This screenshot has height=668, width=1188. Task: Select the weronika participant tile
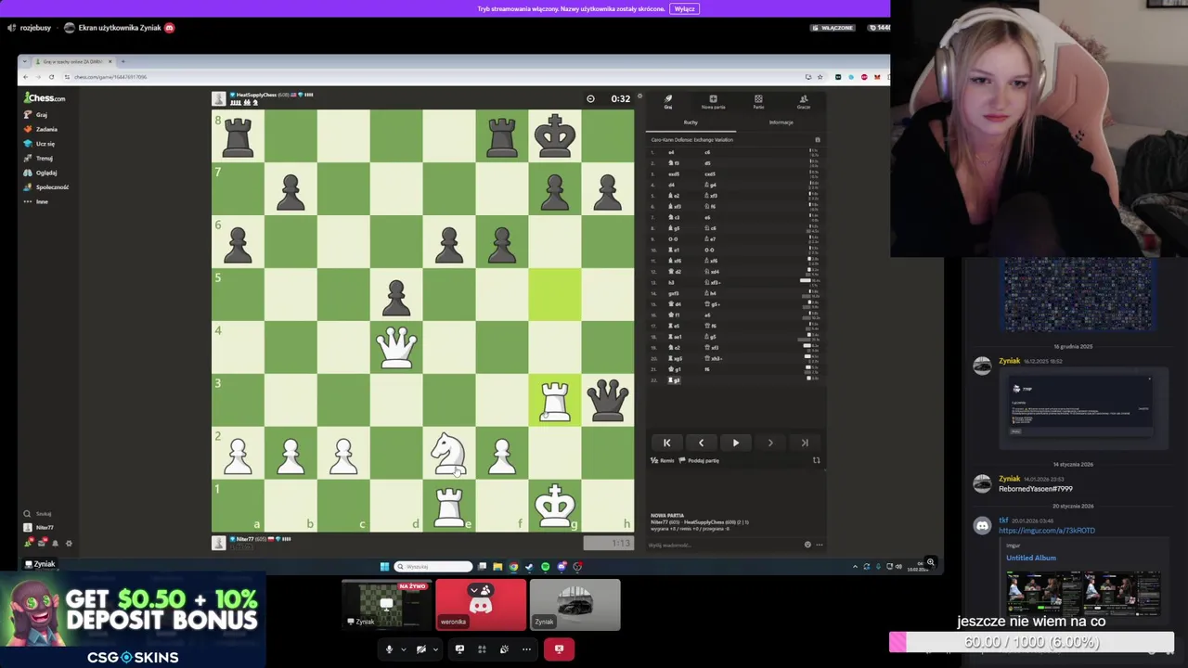coord(481,605)
